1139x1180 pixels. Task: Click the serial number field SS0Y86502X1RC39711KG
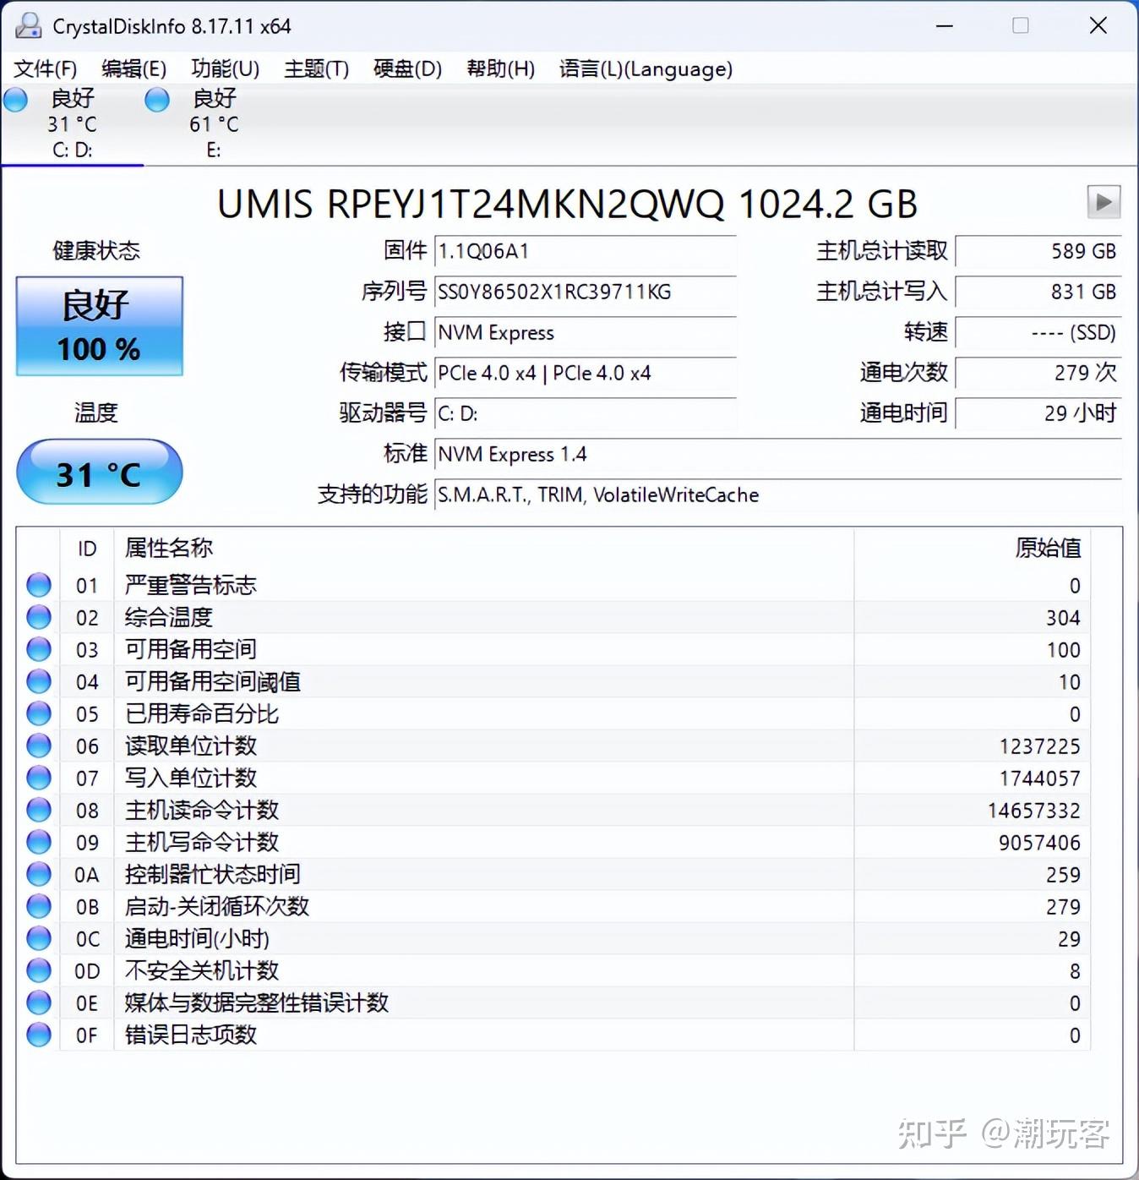[x=585, y=292]
